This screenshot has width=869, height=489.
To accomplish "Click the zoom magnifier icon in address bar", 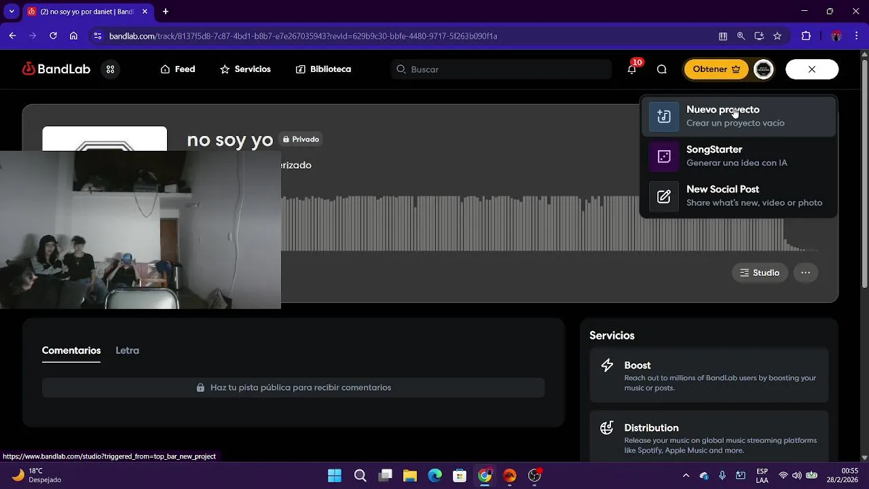I will [x=741, y=36].
